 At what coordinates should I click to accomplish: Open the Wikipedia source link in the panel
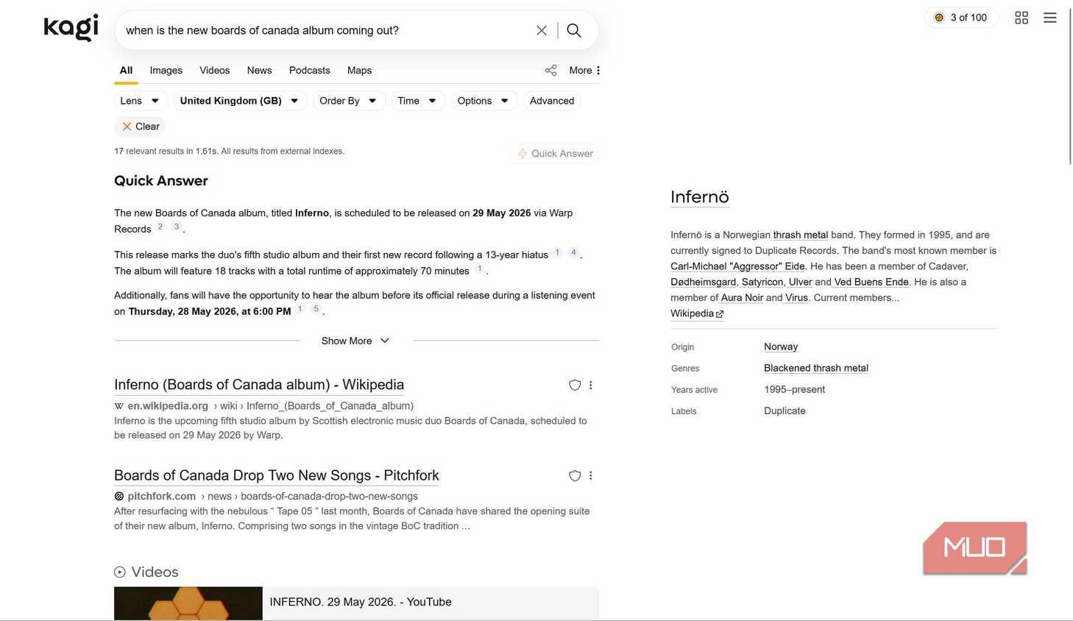click(697, 313)
